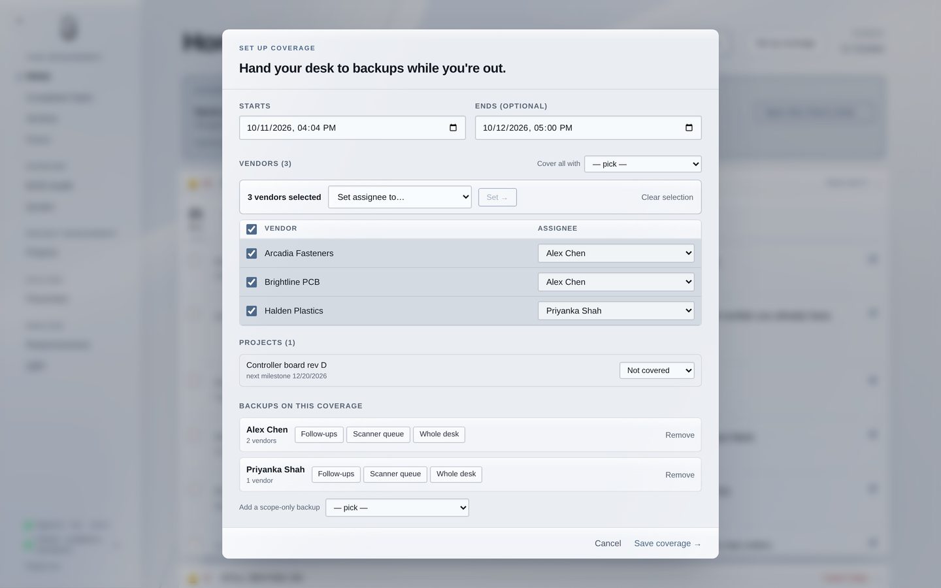This screenshot has width=941, height=588.
Task: Clear the vendor selection
Action: point(667,197)
